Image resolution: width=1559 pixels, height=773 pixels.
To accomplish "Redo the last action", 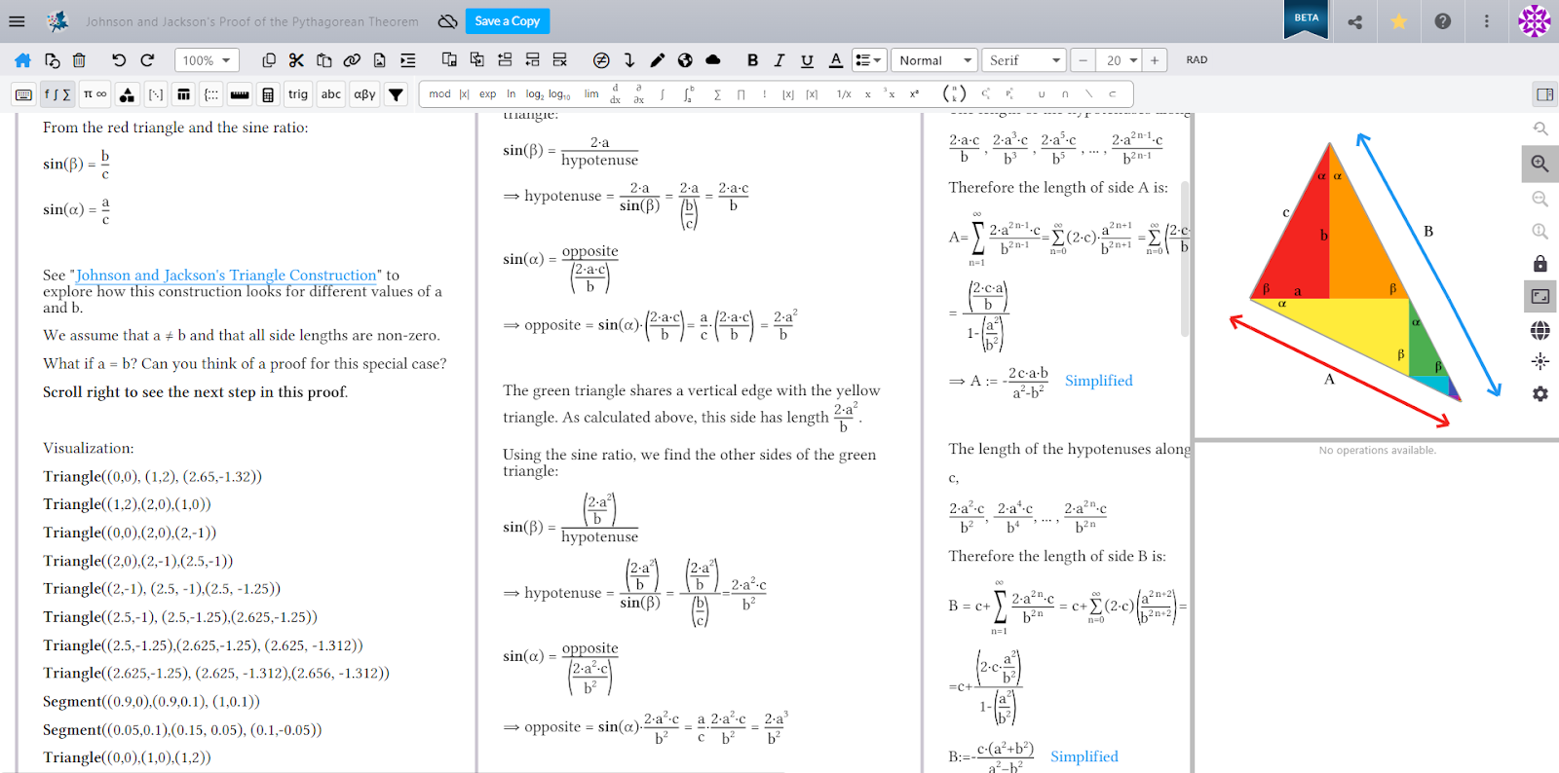I will pyautogui.click(x=147, y=60).
